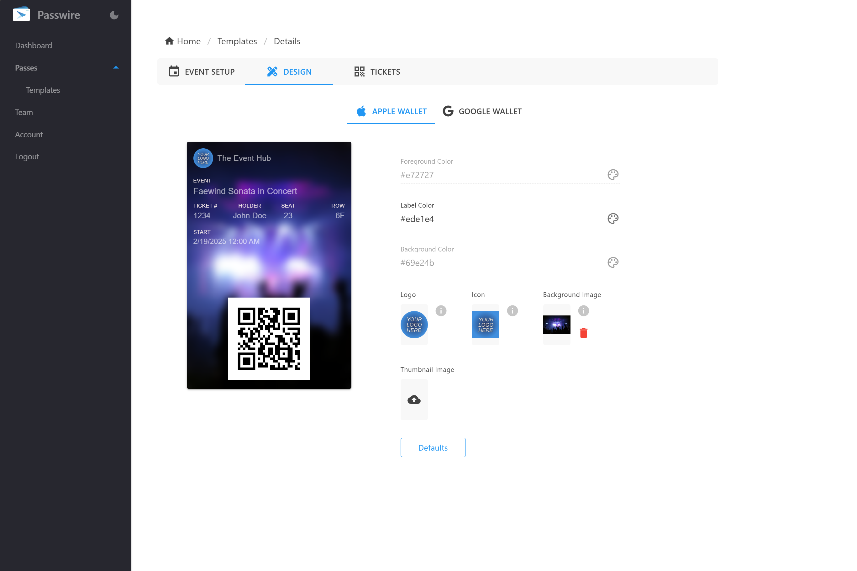Open Account settings in sidebar
The image size is (857, 571).
(29, 135)
